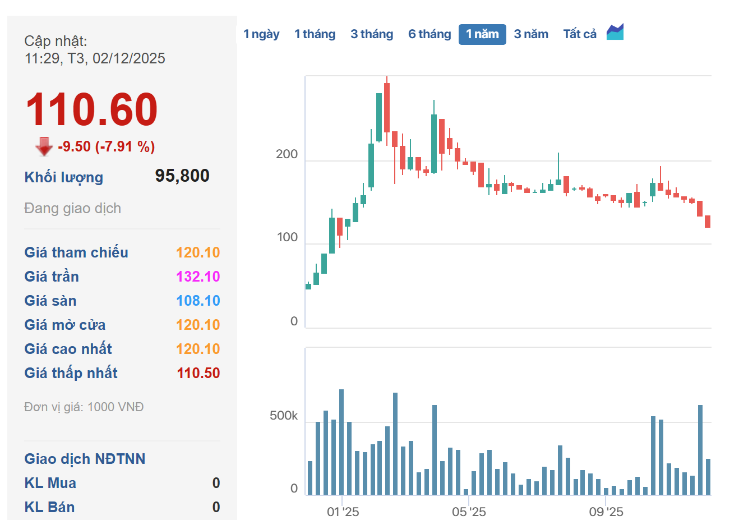
Task: Switch to the 3 năm view
Action: (x=531, y=34)
